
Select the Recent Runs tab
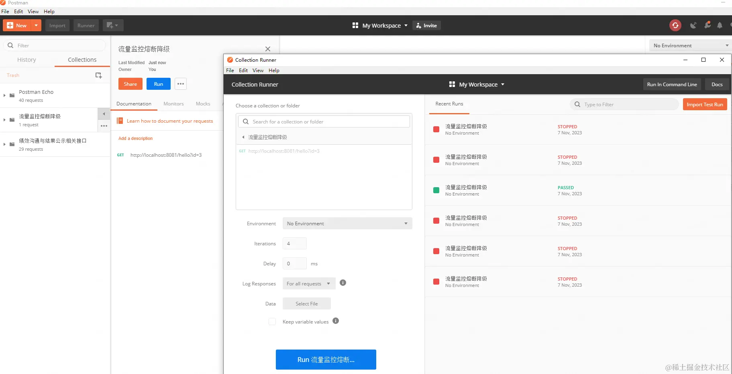coord(449,103)
